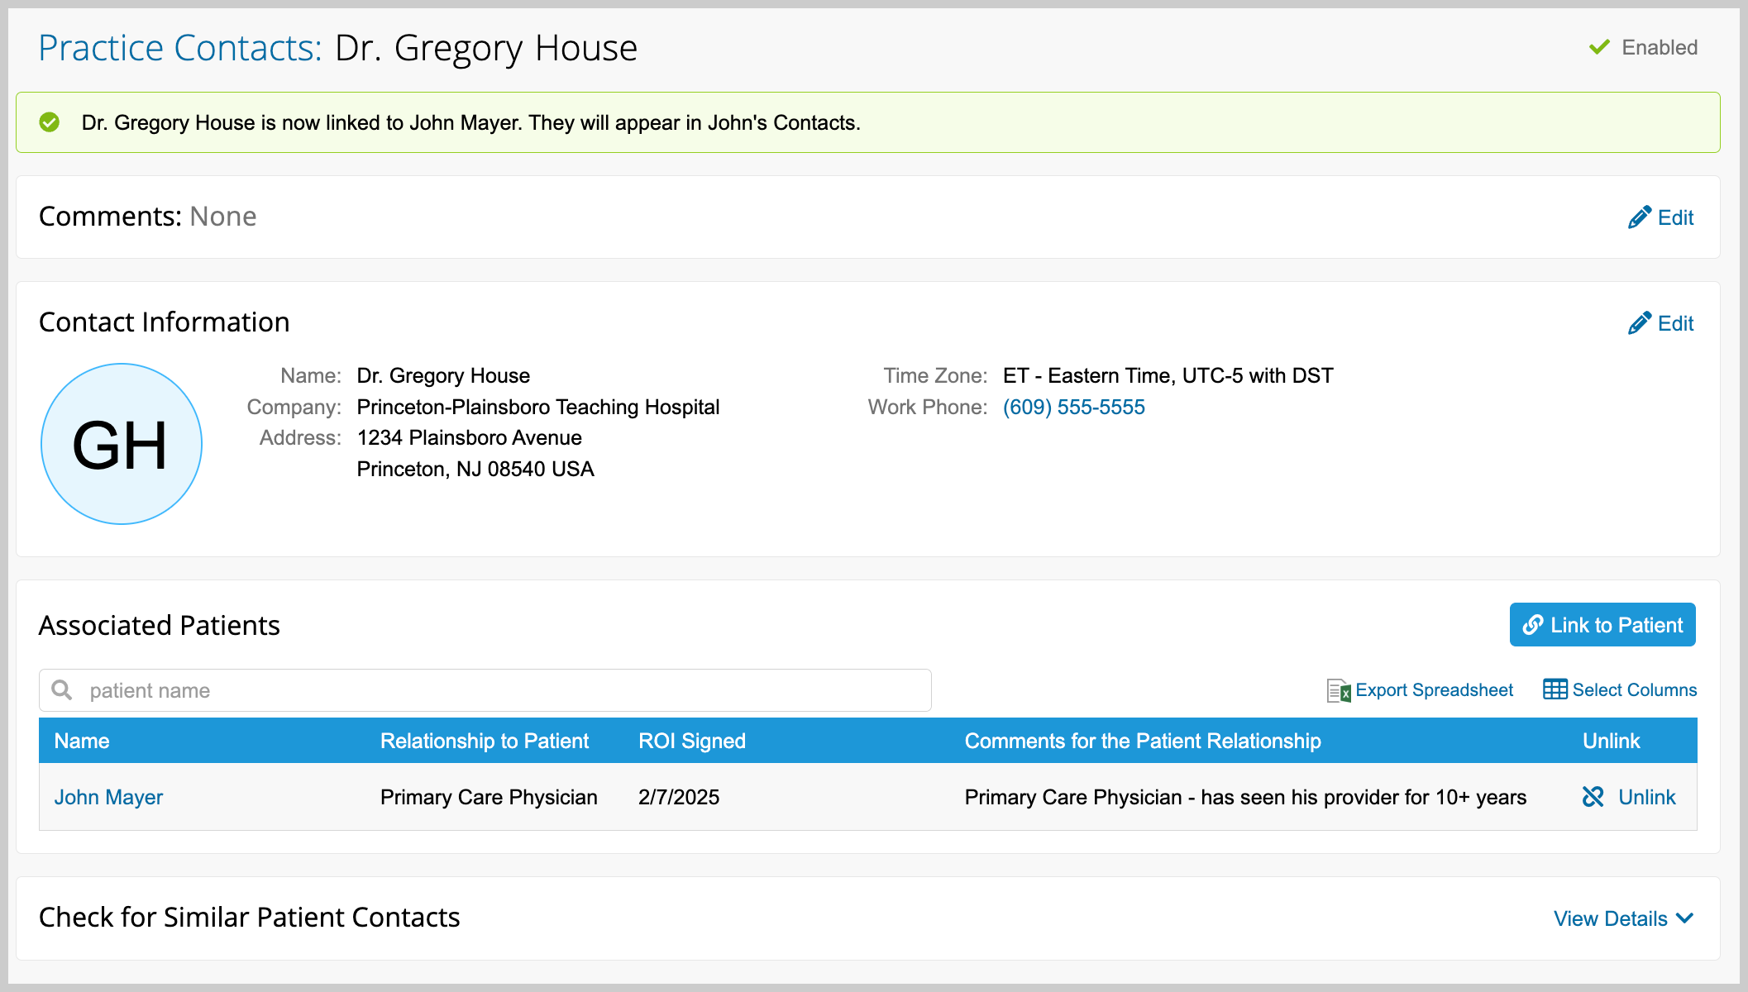
Task: Click company Princeton-Plainsboro Teaching Hospital
Action: [538, 407]
